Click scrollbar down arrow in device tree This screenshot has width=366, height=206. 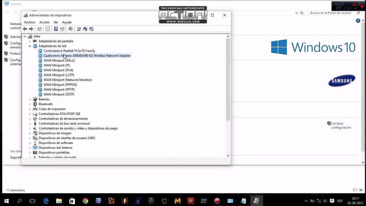click(228, 156)
